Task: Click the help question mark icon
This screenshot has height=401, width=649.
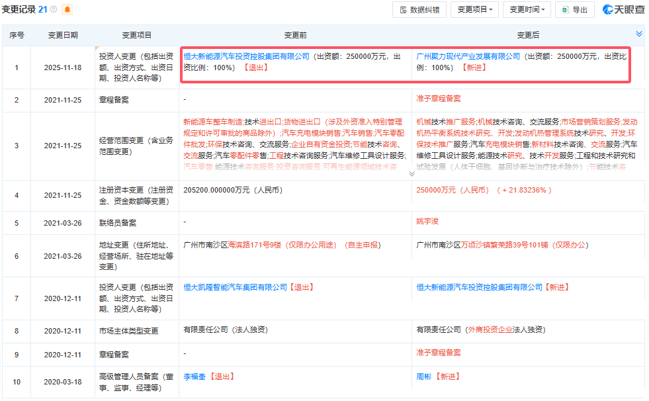Action: pos(53,9)
